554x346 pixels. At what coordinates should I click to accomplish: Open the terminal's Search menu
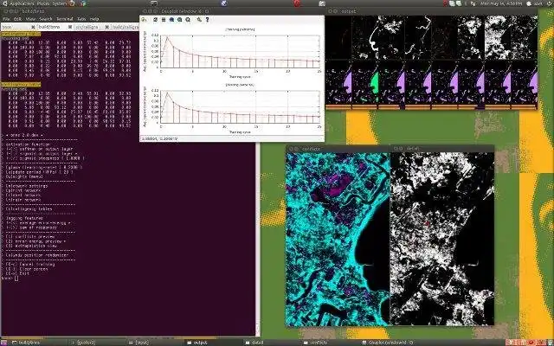tap(45, 17)
